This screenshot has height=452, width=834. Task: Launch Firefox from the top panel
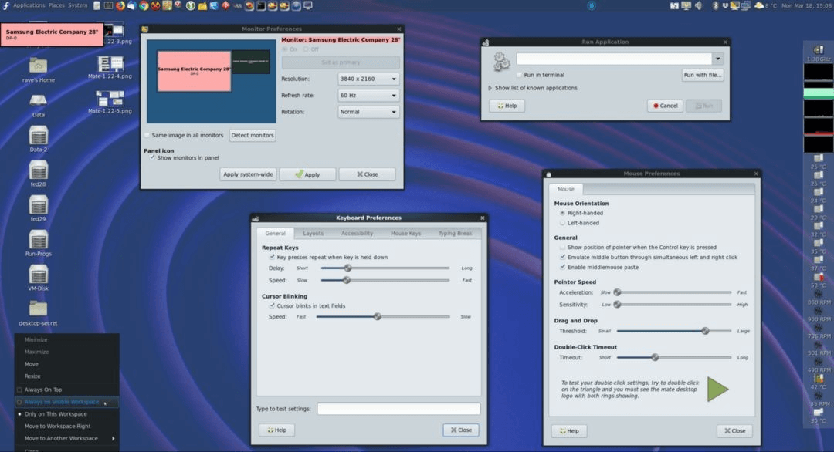120,5
